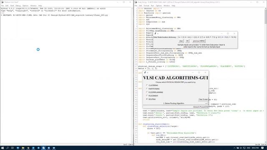The image size is (267, 150).
Task: Click the editor window vertical scrollbar thumb
Action: [x=266, y=16]
